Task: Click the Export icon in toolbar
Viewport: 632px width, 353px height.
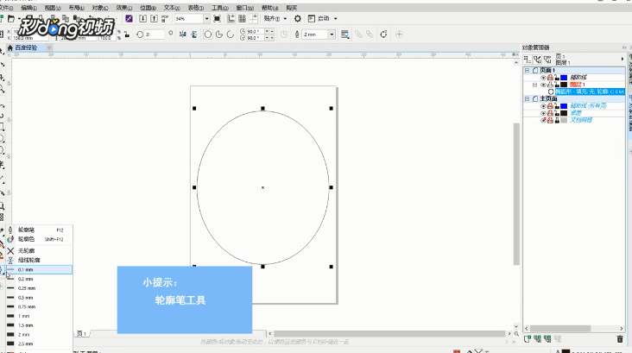Action: pos(154,18)
